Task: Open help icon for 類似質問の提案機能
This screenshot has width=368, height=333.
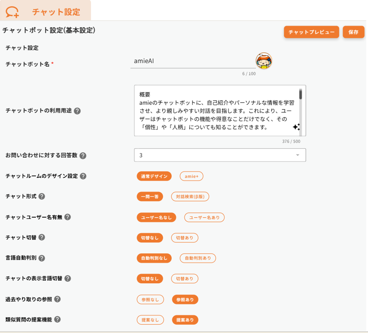Action: tap(58, 320)
